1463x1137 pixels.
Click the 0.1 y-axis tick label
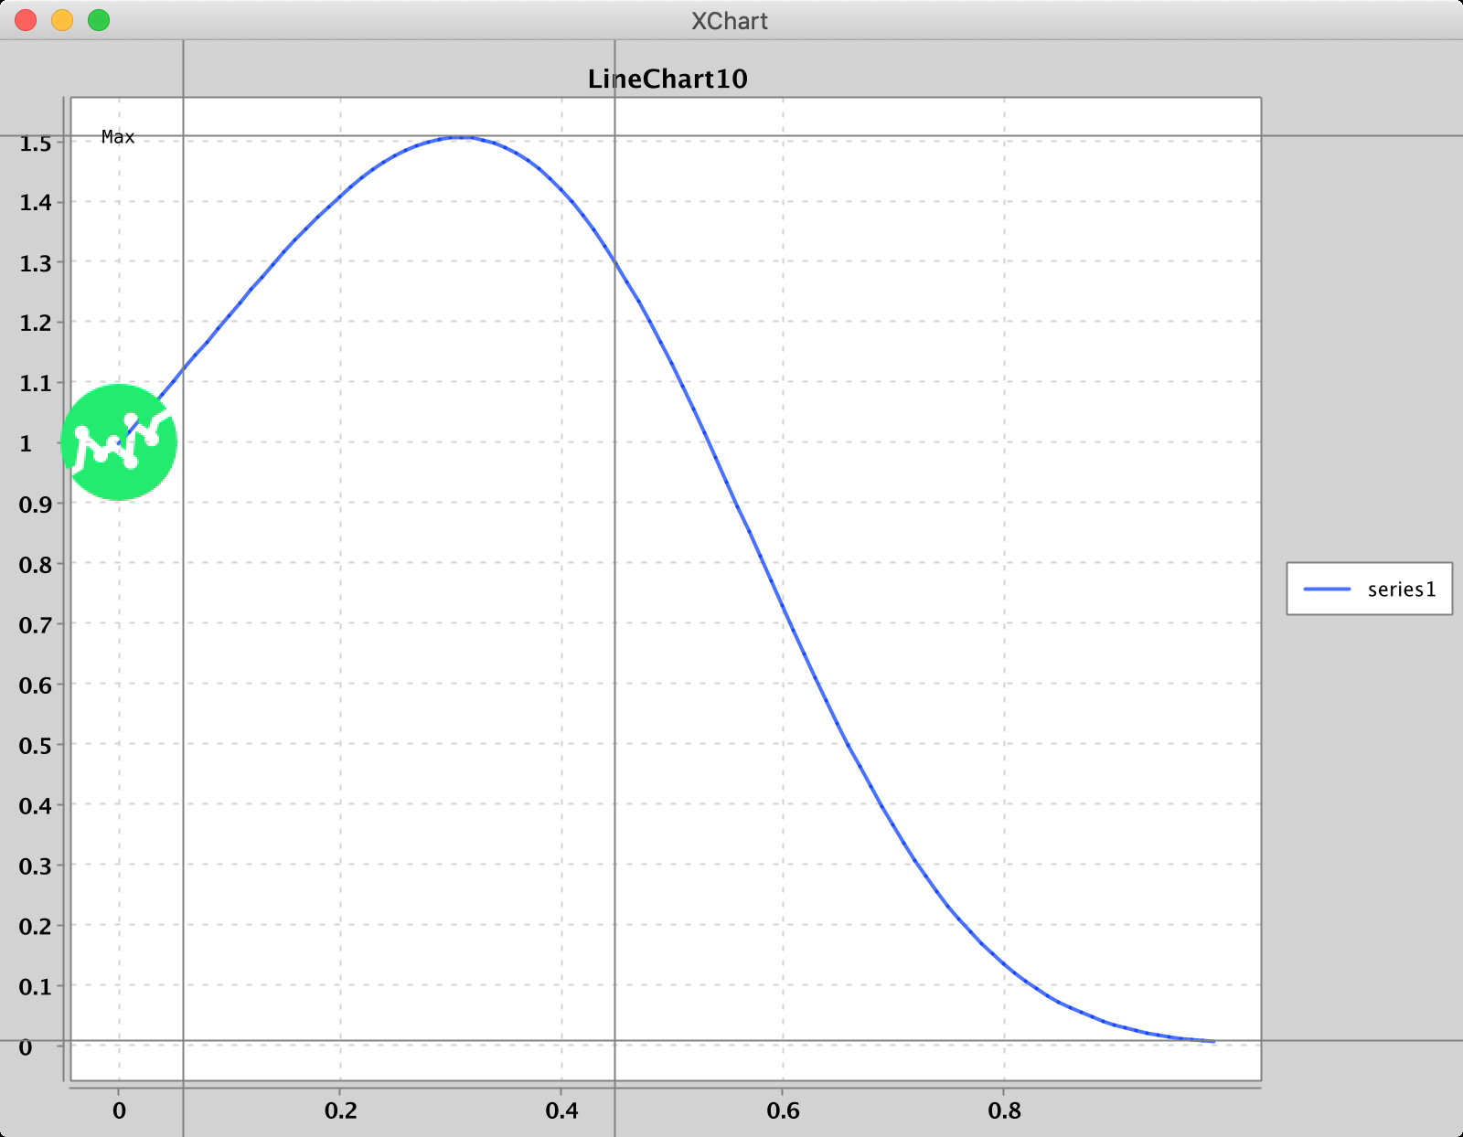pyautogui.click(x=36, y=987)
